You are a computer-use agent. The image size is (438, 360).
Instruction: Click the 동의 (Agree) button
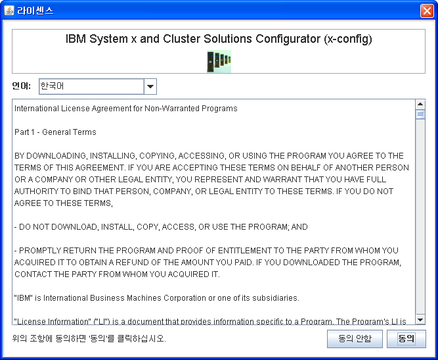[406, 339]
